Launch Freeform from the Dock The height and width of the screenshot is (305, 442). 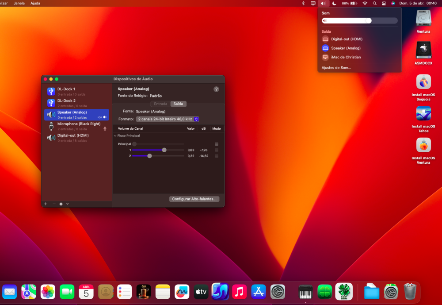pyautogui.click(x=182, y=292)
